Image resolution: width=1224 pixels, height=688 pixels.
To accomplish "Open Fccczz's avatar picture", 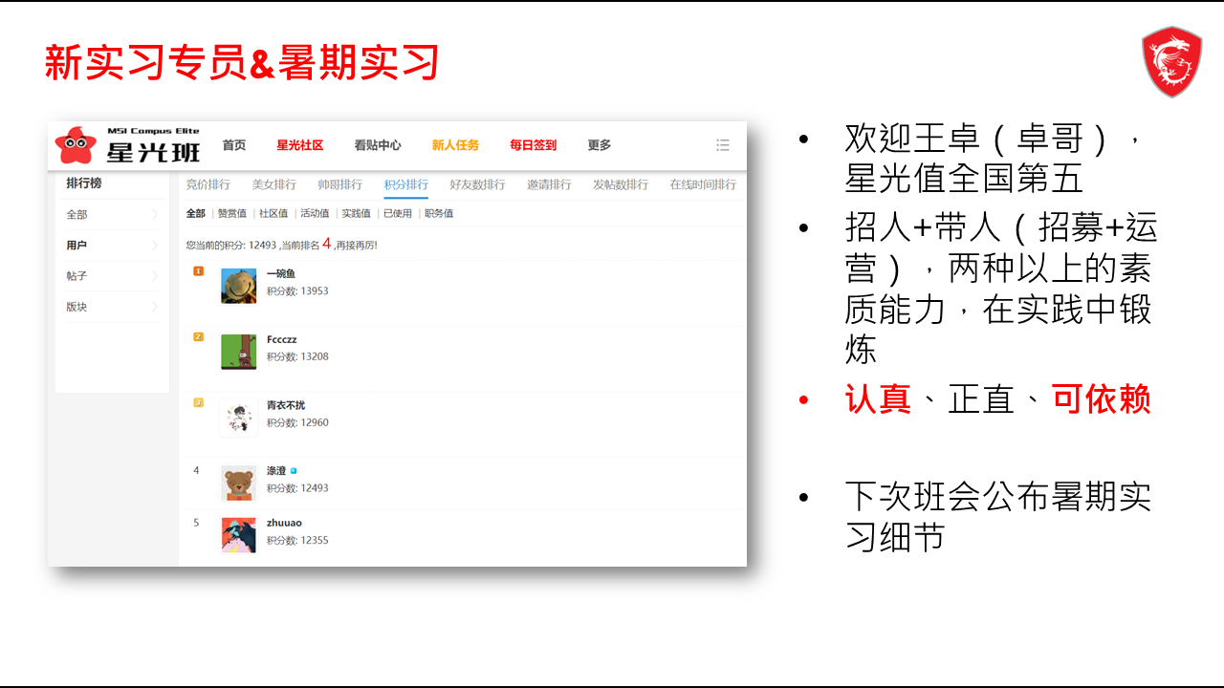I will (238, 352).
